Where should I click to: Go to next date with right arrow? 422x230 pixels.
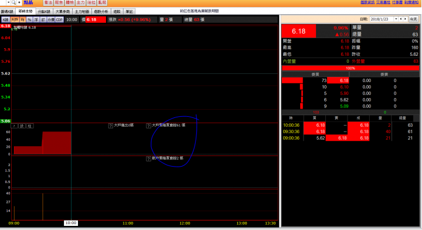406,19
